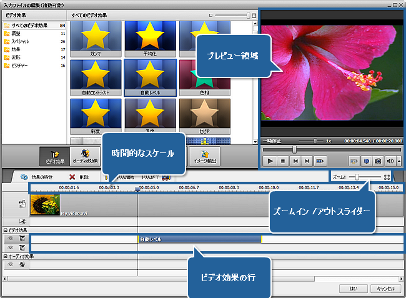
Task: Click the キャンセル button
Action: click(382, 289)
